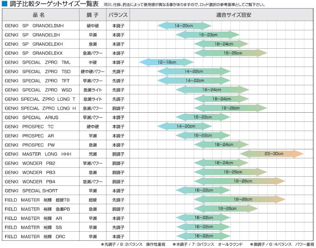Select product name FIELD MASTER 裕輝 AR
The height and width of the screenshot is (248, 316).
tap(33, 218)
